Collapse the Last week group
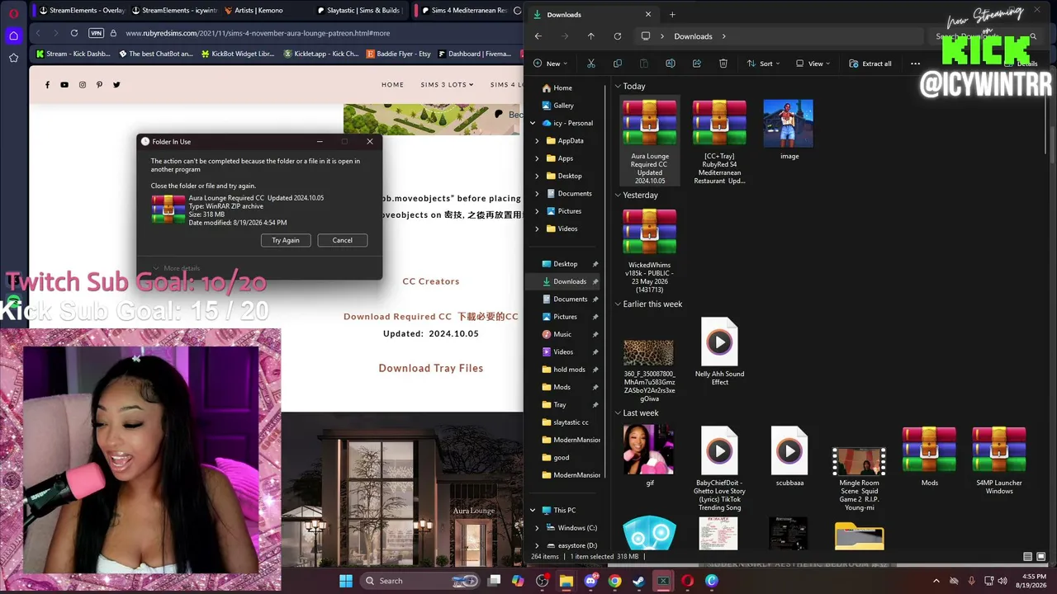1057x594 pixels. pos(617,413)
